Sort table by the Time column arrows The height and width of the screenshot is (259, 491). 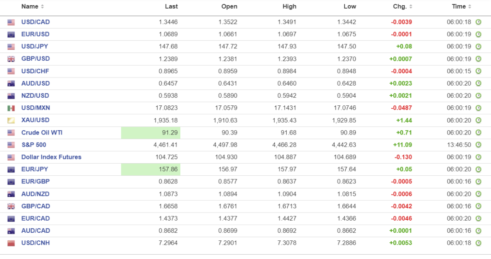click(x=470, y=7)
